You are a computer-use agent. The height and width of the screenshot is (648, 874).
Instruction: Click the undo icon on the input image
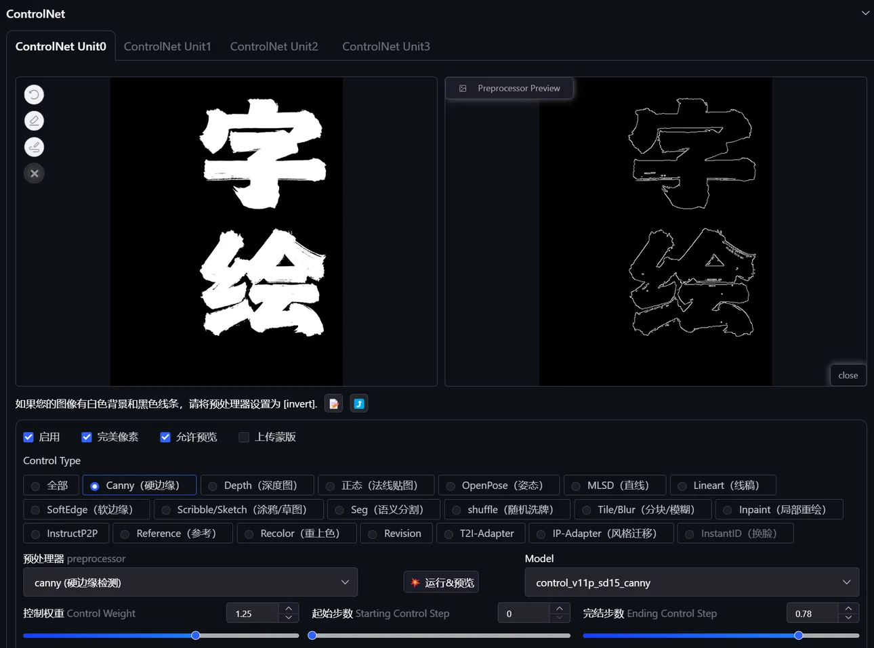tap(34, 95)
